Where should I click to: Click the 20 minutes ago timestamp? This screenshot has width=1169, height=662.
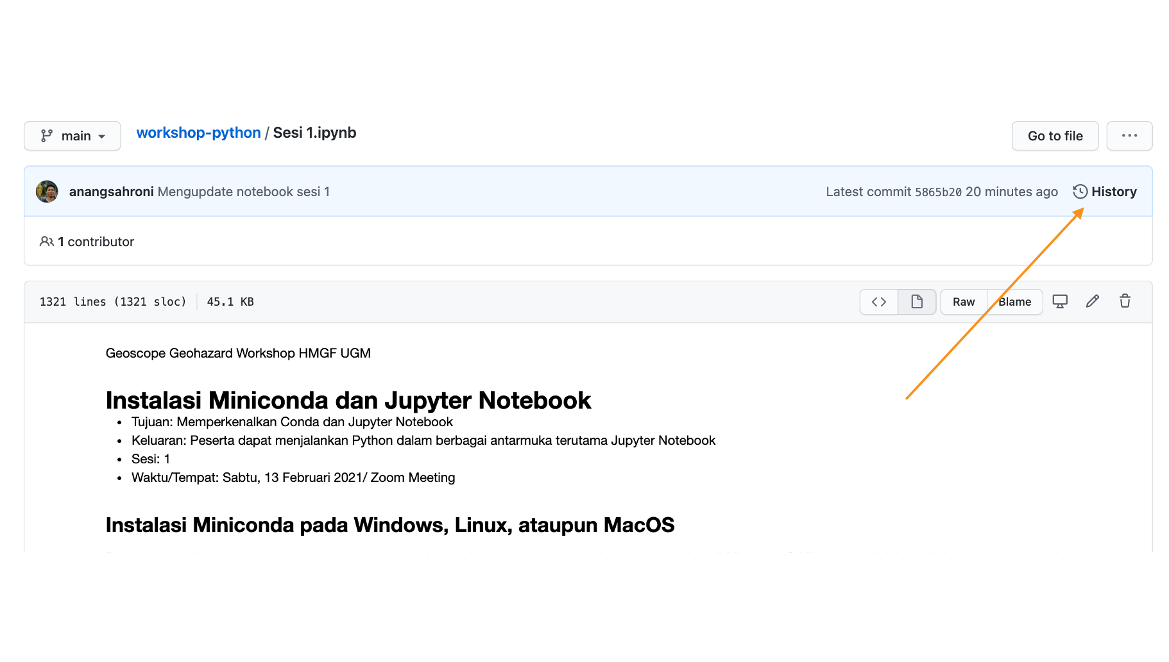(1012, 192)
